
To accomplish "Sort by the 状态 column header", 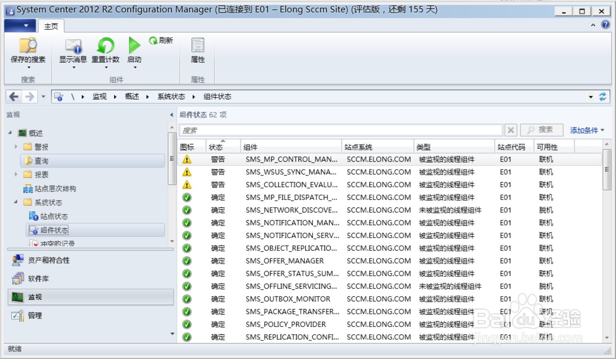I will coord(223,147).
